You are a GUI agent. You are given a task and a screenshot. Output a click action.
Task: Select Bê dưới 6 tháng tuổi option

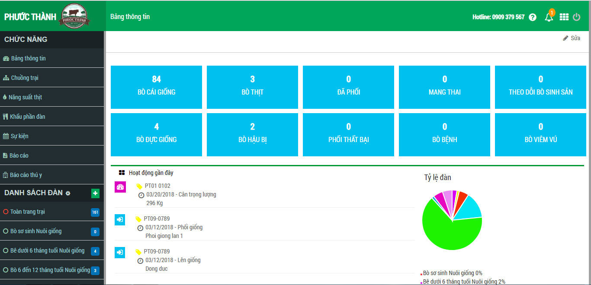[x=6, y=251]
